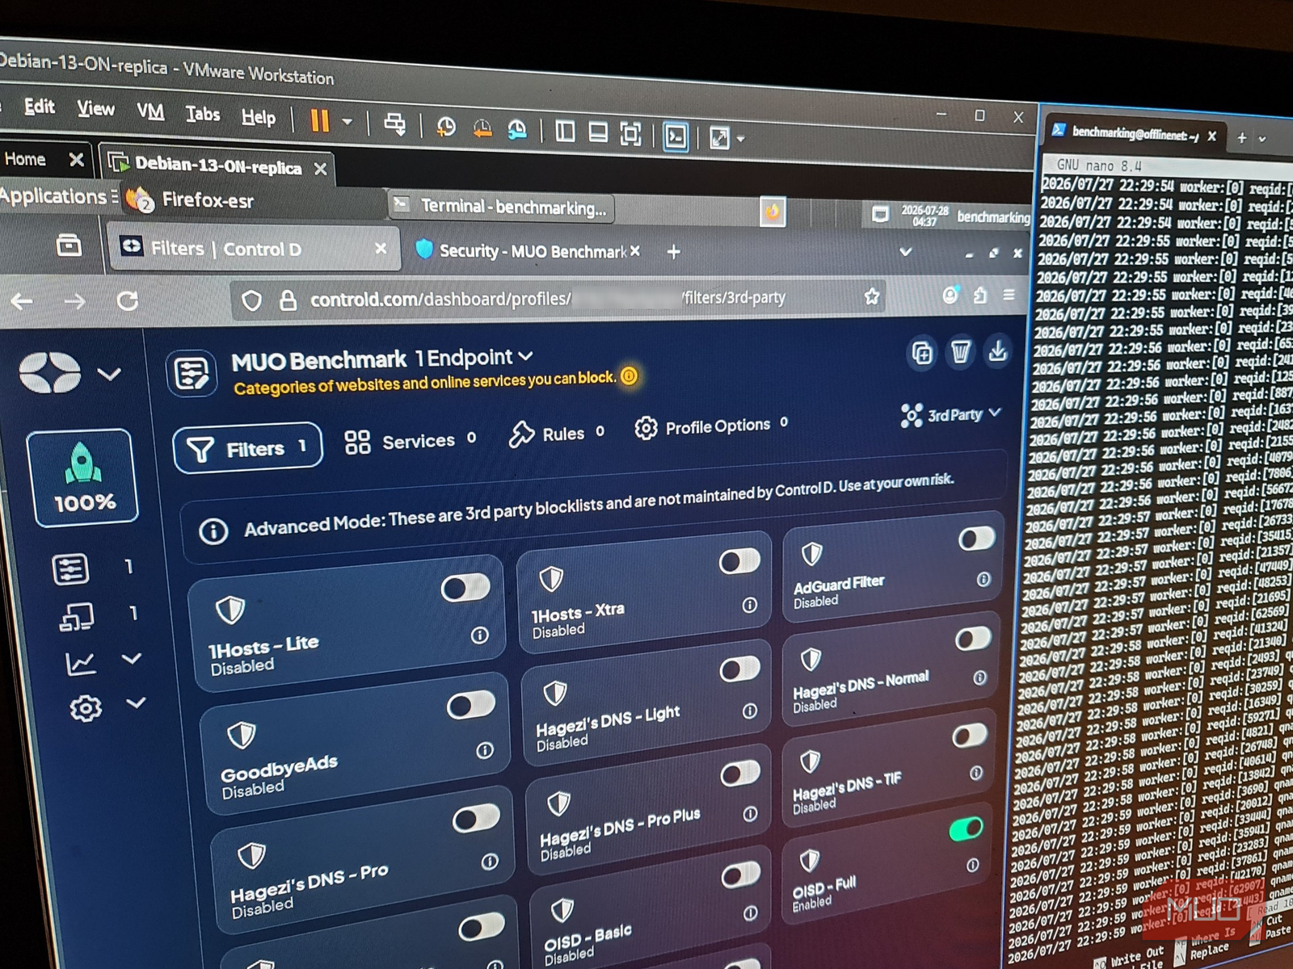The image size is (1293, 969).
Task: Open the VMware View menu
Action: click(95, 108)
